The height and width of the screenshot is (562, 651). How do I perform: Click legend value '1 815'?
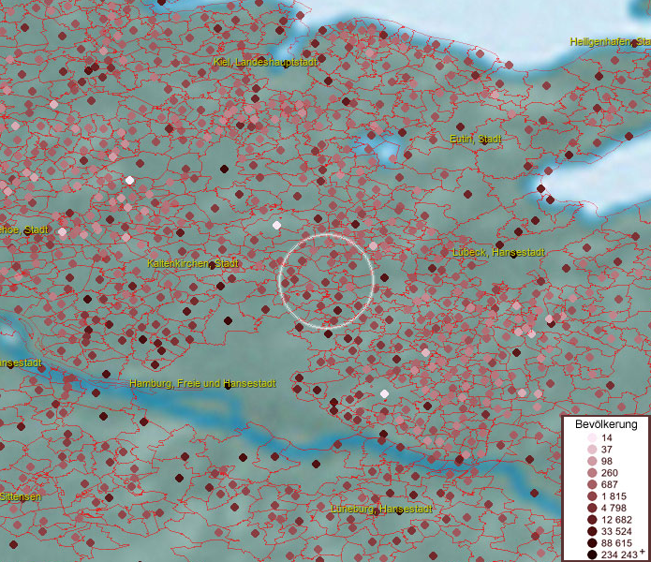[614, 496]
